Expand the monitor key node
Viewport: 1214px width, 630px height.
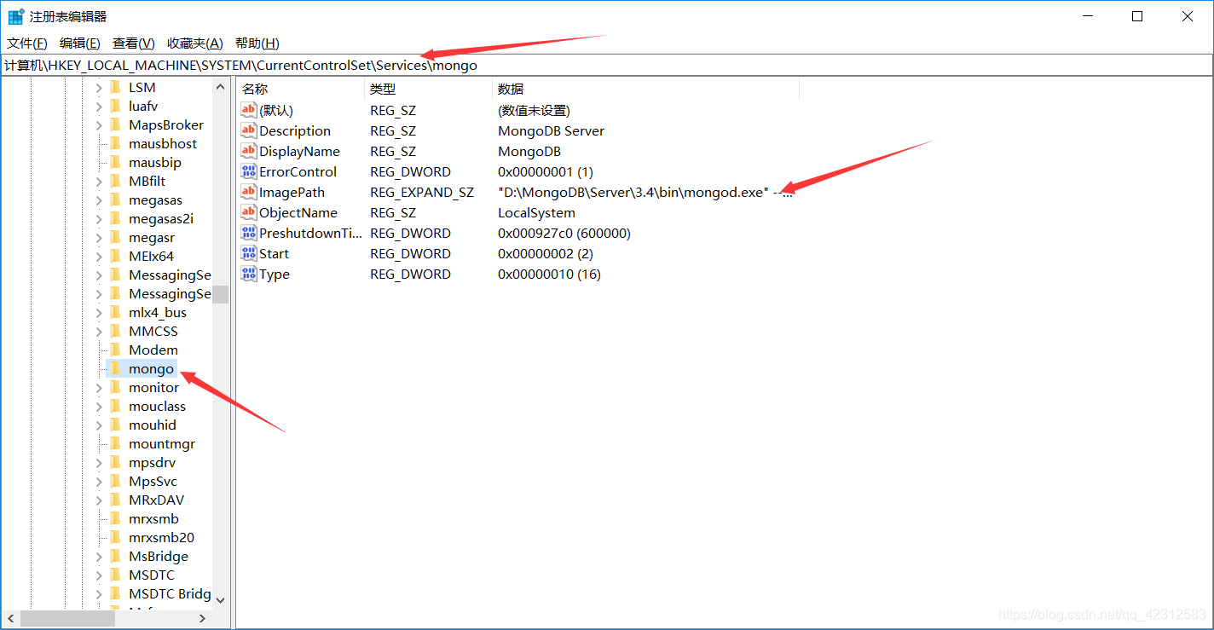point(99,387)
